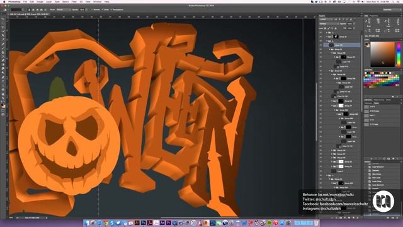Click the gradient preview in options bar
Viewport: 403px width, 227px height.
[x=16, y=9]
